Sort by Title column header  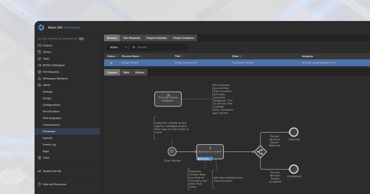coord(179,56)
